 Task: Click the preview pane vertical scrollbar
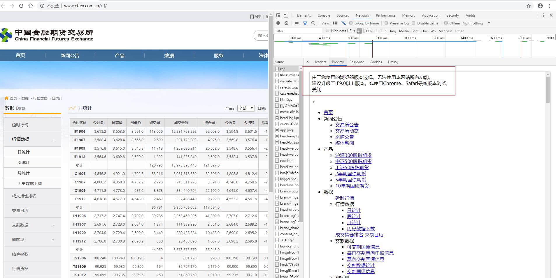548,90
